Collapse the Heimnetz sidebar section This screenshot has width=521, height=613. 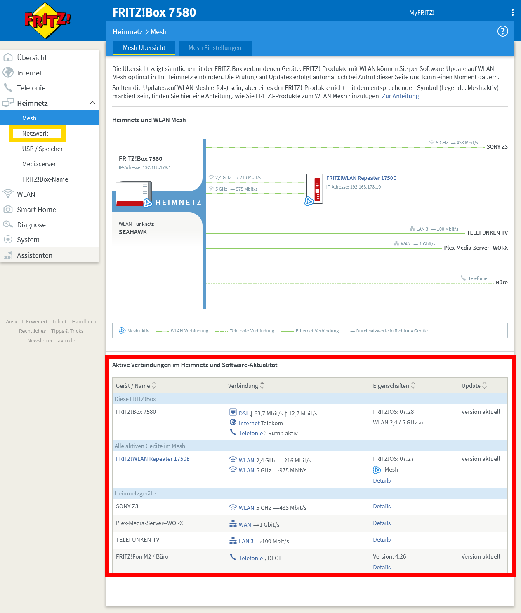pos(93,103)
